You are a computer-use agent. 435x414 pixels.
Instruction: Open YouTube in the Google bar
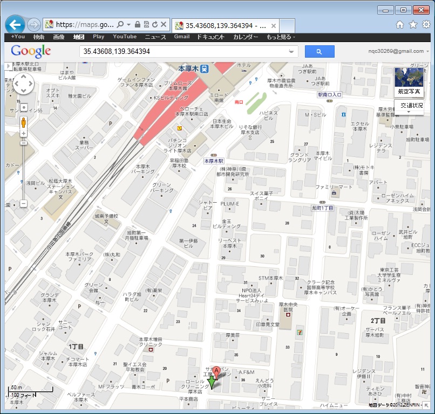coord(125,37)
